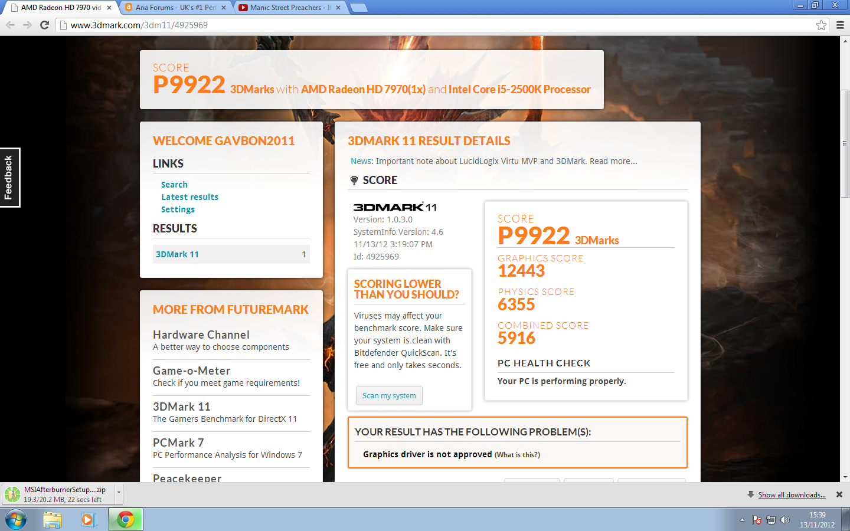
Task: Show hidden system tray icons
Action: 742,520
